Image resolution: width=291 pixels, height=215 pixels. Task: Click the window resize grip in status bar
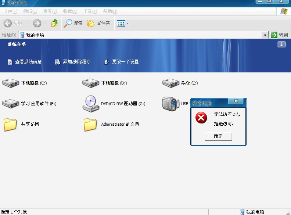288,212
